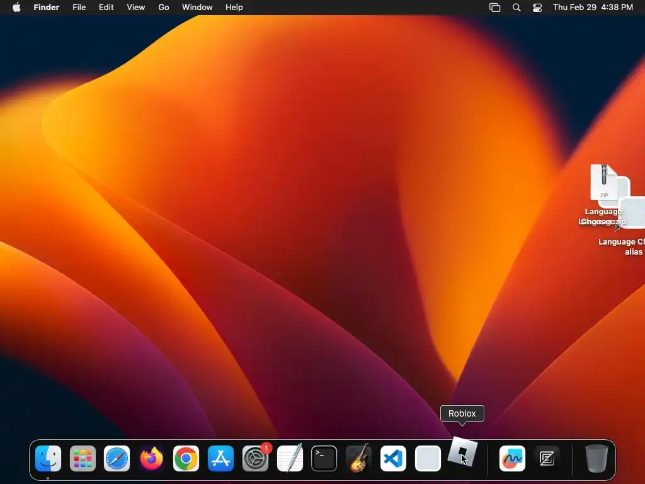Launch TextEdit from the Dock
This screenshot has width=645, height=484.
(x=290, y=458)
